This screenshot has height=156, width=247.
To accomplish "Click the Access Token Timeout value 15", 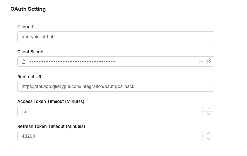I will (24, 111).
